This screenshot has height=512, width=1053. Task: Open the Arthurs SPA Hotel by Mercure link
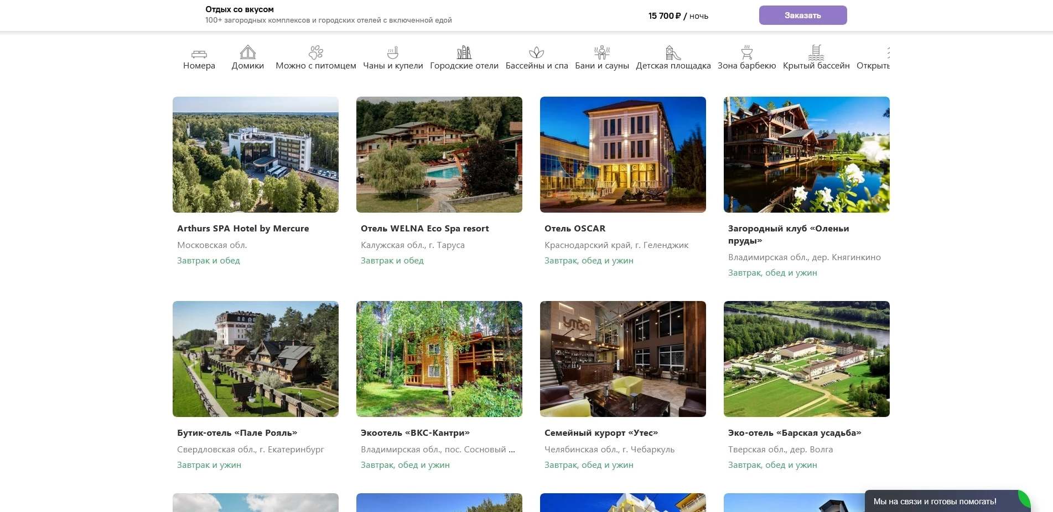[x=243, y=229]
